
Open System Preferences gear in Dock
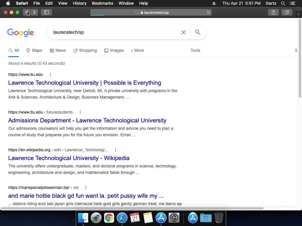tap(174, 218)
